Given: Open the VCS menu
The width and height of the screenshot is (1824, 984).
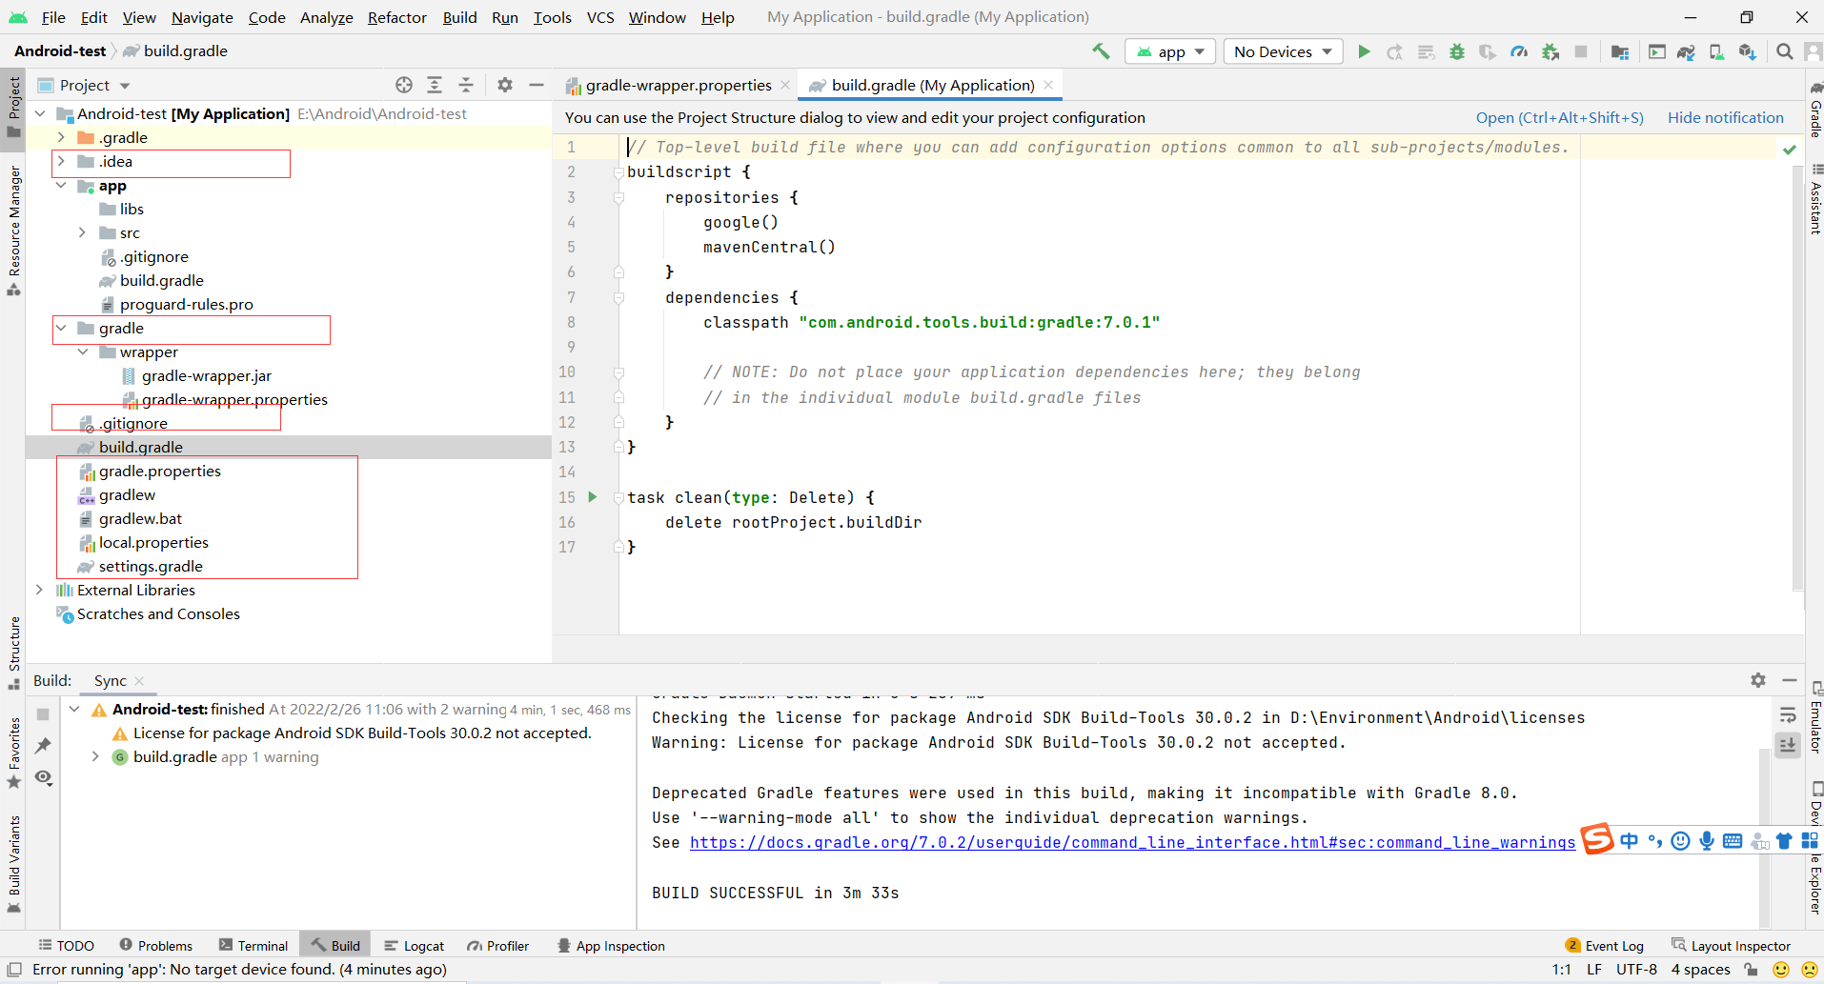Looking at the screenshot, I should click(x=600, y=17).
